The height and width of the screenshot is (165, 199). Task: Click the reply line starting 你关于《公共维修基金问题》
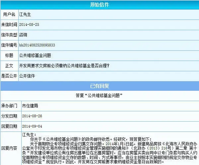pyautogui.click(x=91, y=139)
